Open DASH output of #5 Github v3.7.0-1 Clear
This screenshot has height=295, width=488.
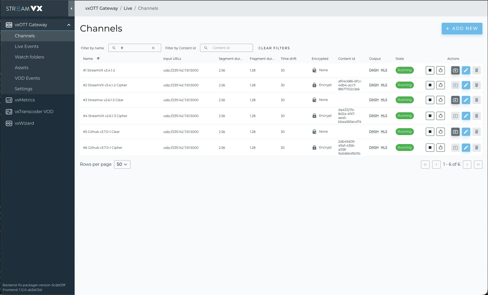click(374, 132)
